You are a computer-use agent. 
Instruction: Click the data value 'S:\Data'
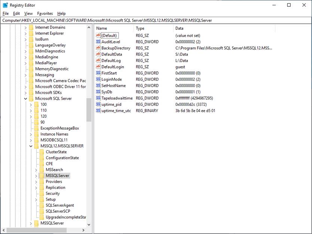[x=181, y=54]
